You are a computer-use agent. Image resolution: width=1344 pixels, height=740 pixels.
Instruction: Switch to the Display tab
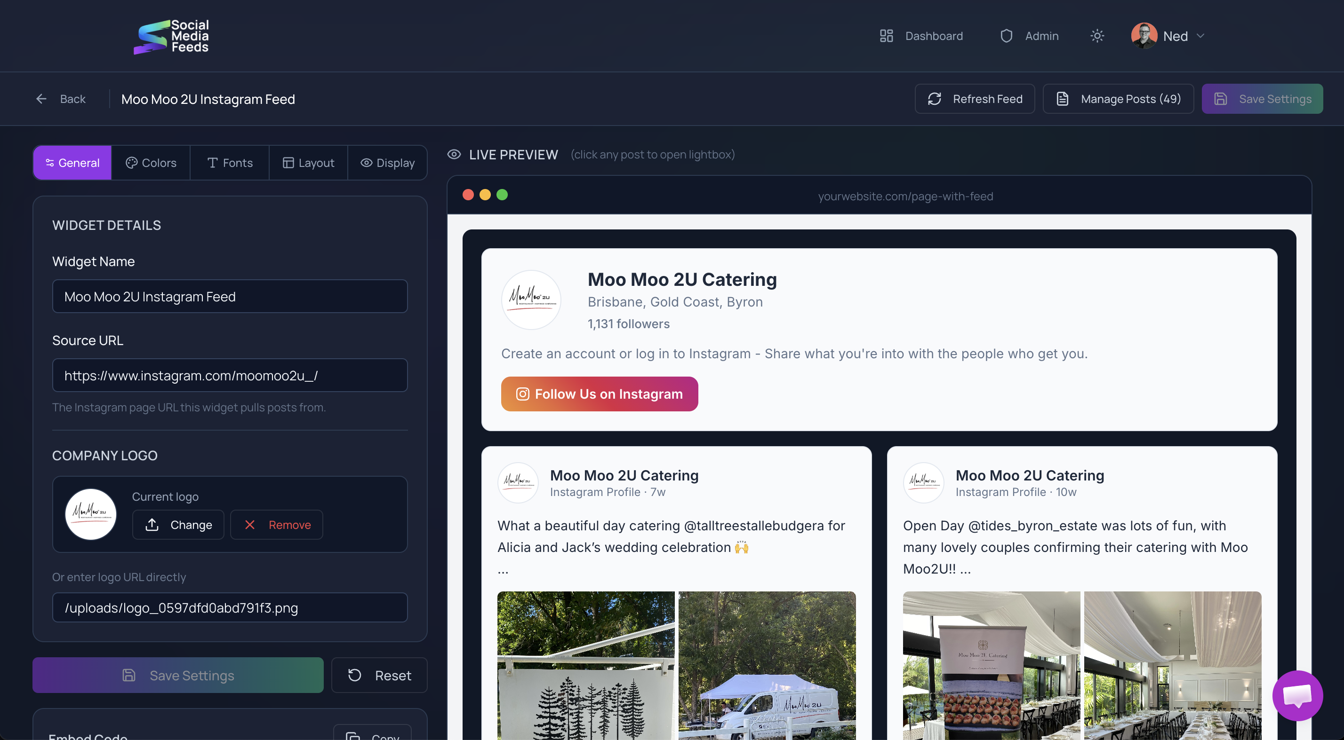click(x=387, y=163)
